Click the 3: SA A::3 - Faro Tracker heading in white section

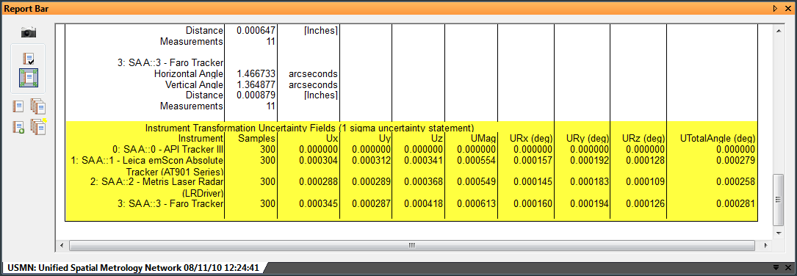(170, 63)
